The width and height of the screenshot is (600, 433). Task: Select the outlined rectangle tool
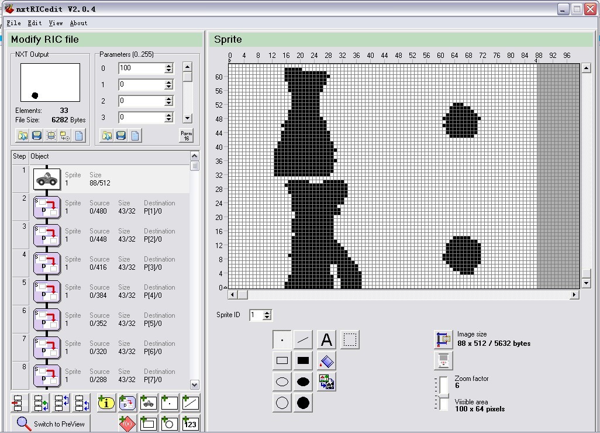pyautogui.click(x=282, y=360)
